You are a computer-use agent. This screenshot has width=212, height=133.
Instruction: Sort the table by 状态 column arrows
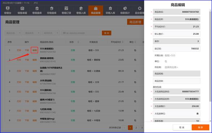coord(78,42)
